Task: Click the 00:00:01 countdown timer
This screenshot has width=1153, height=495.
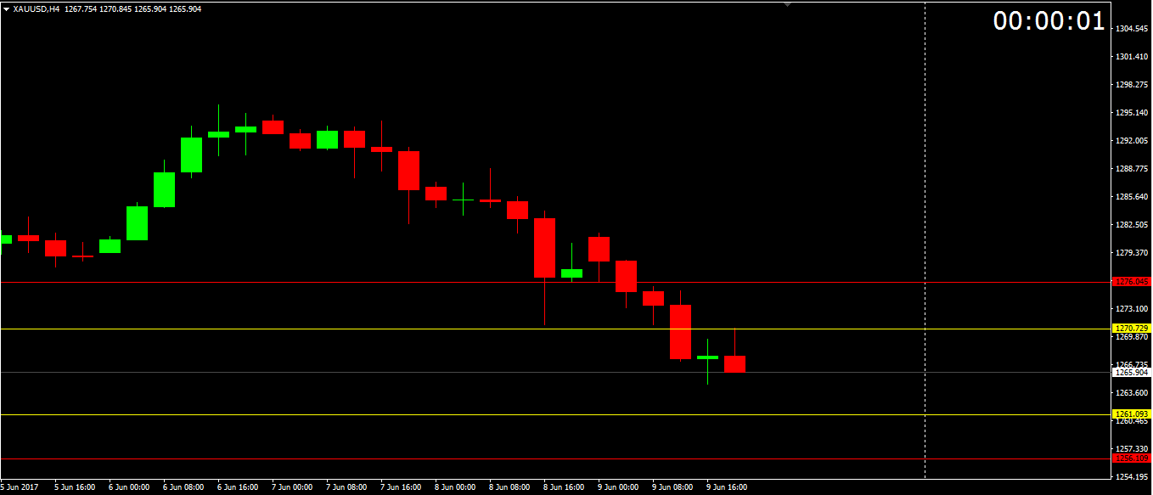Action: click(1049, 22)
